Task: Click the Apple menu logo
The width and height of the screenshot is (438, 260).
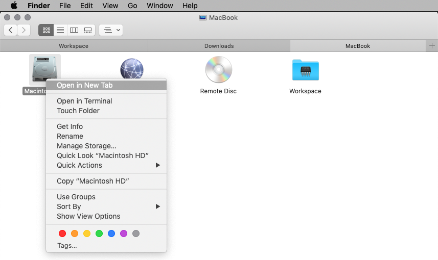Action: coord(14,6)
